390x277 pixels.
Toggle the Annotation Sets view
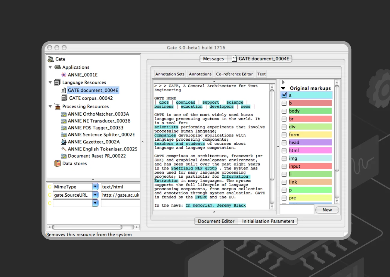(x=170, y=74)
